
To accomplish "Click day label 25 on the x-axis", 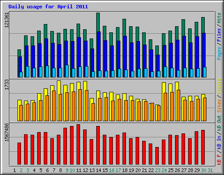I will tap(171, 170).
